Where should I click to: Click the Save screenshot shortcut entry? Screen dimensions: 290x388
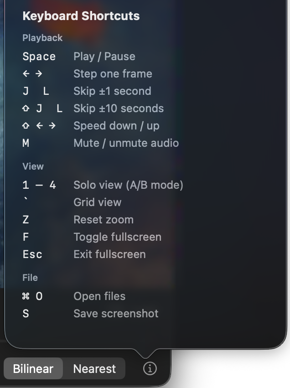click(116, 314)
